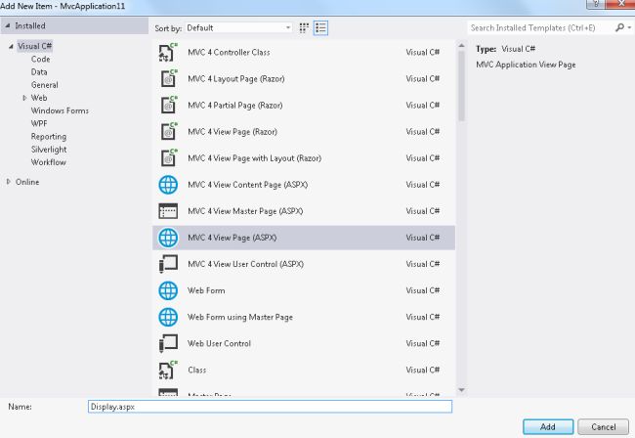Click the MVC 4 View Page (ASPX) globe icon
Screen dimensions: 635x438
[168, 238]
